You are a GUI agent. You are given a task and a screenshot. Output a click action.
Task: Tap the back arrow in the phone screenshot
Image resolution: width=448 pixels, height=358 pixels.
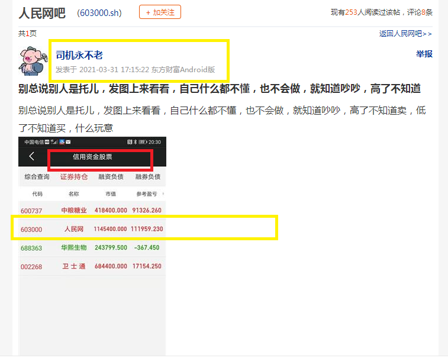click(31, 156)
